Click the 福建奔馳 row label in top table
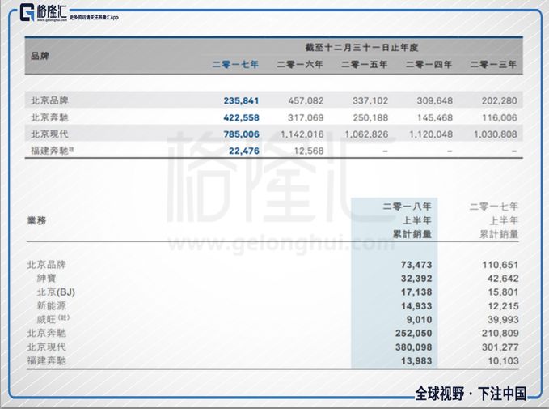This screenshot has height=409, width=549. tap(53, 151)
